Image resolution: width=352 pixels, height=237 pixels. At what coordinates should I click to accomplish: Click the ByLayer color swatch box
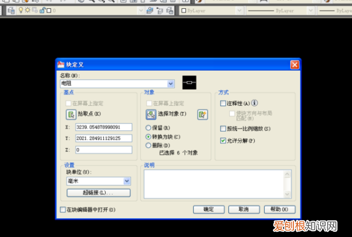pyautogui.click(x=184, y=11)
